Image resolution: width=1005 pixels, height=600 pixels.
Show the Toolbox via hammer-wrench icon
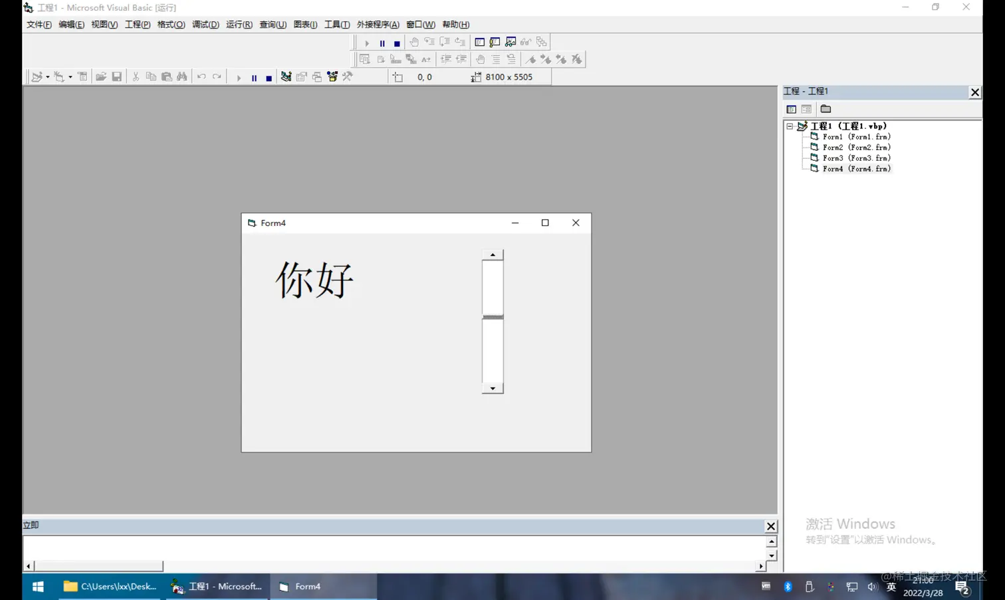(348, 77)
